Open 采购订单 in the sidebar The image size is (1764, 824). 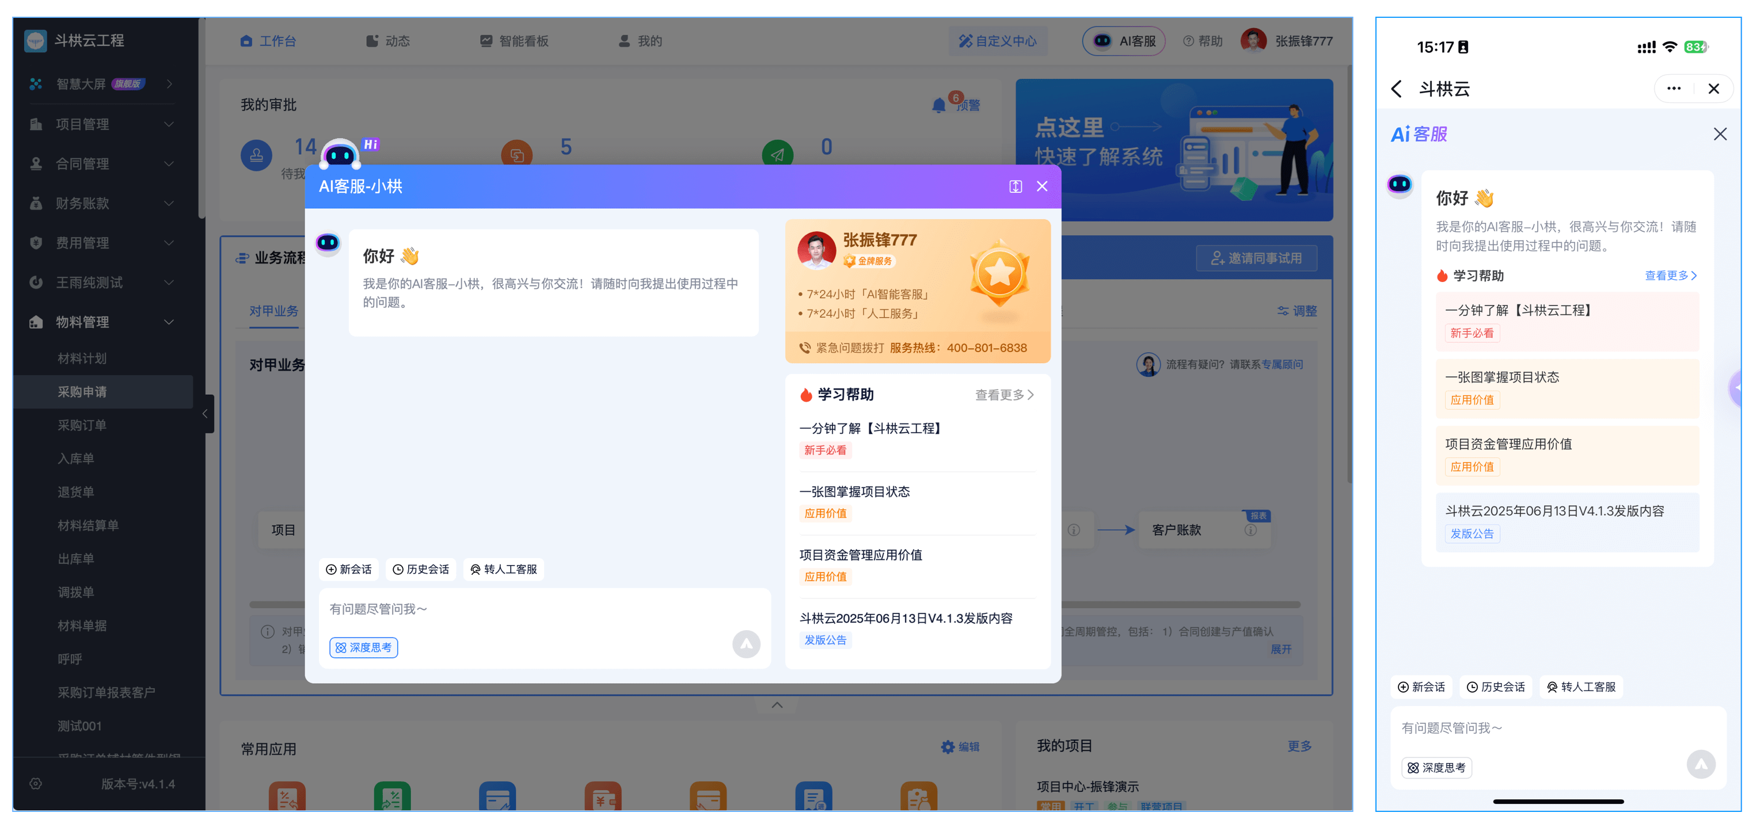tap(82, 426)
